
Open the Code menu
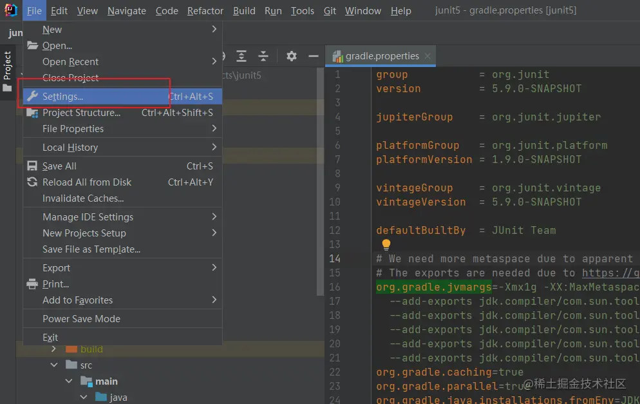click(167, 10)
